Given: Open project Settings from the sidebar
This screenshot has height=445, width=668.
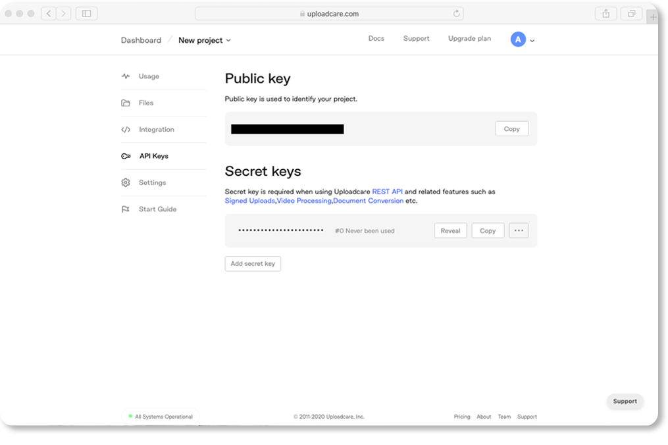Looking at the screenshot, I should [x=152, y=182].
